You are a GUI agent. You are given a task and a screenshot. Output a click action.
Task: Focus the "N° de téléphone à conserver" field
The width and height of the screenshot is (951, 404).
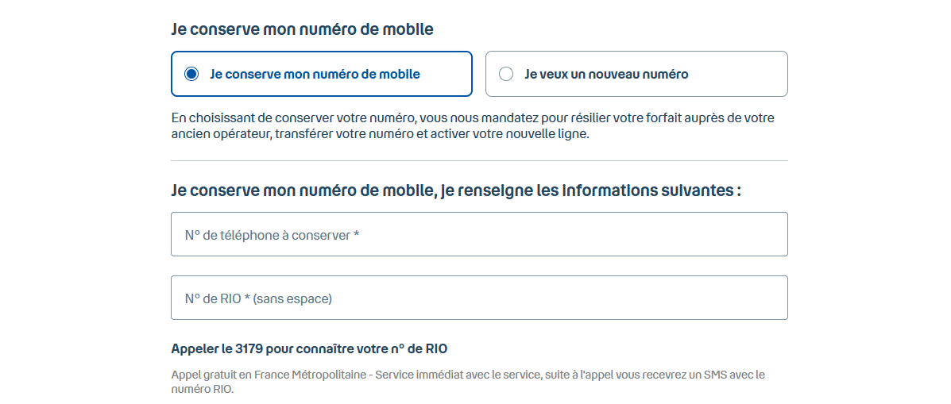[479, 234]
